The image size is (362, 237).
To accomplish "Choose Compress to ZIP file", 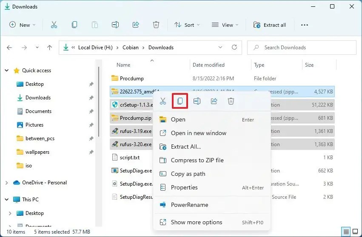I will pyautogui.click(x=212, y=160).
